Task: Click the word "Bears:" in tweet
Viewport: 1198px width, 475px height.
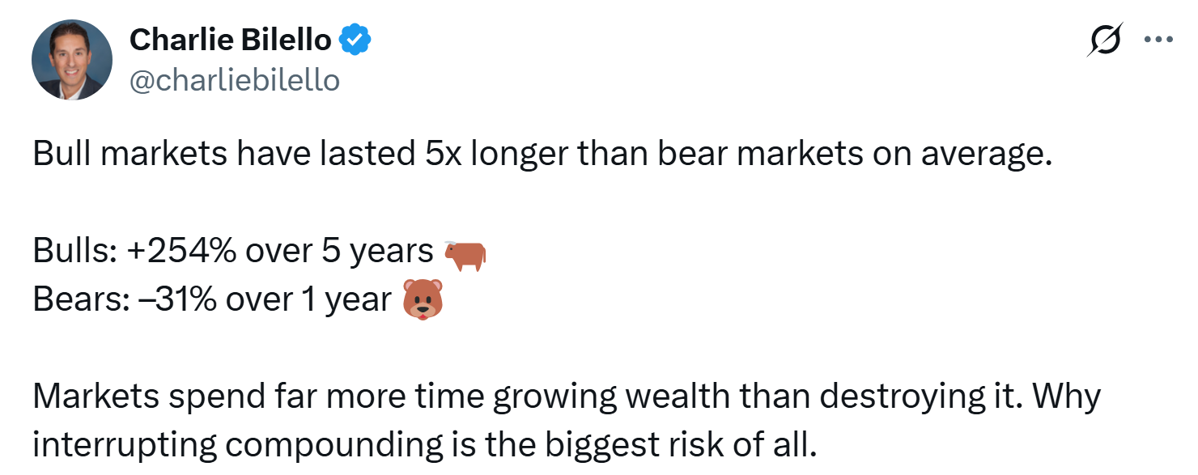Action: tap(79, 301)
